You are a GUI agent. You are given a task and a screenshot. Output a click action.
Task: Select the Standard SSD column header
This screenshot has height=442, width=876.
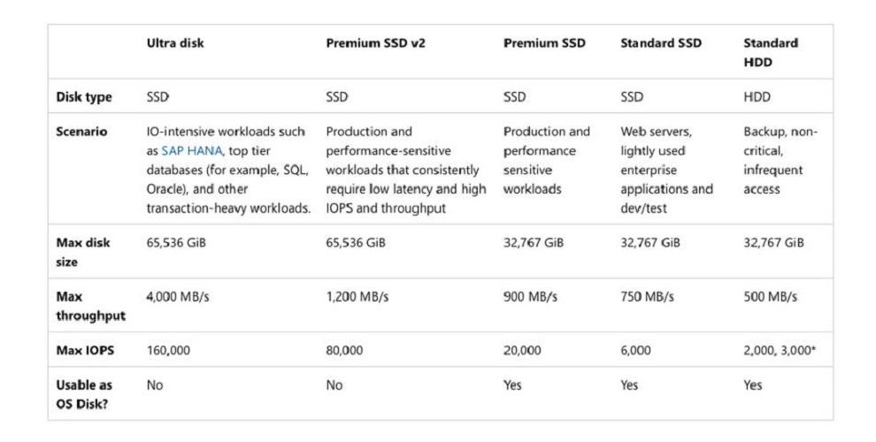pos(661,43)
